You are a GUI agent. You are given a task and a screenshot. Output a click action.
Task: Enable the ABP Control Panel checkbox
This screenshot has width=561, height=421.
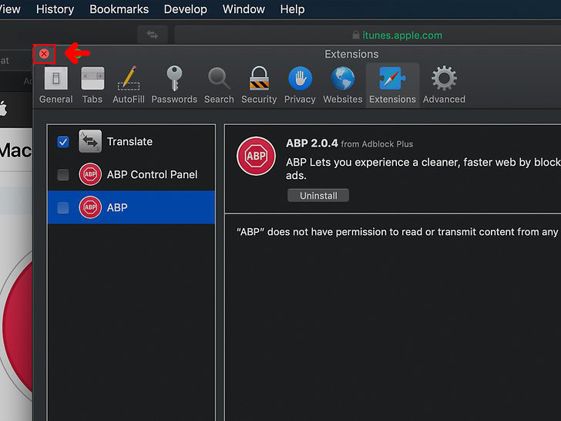(63, 175)
